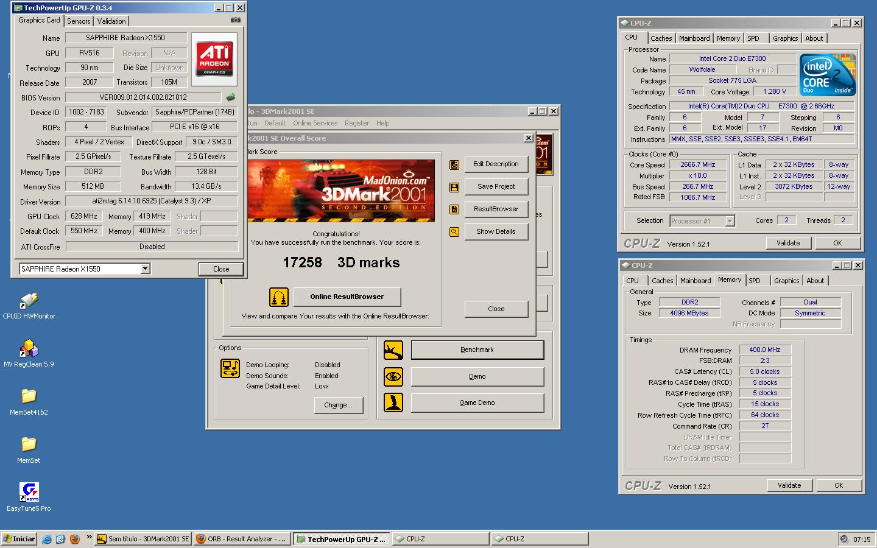Open the SAPPHIRE Radeon X1550 card dropdown
The image size is (877, 548).
145,269
